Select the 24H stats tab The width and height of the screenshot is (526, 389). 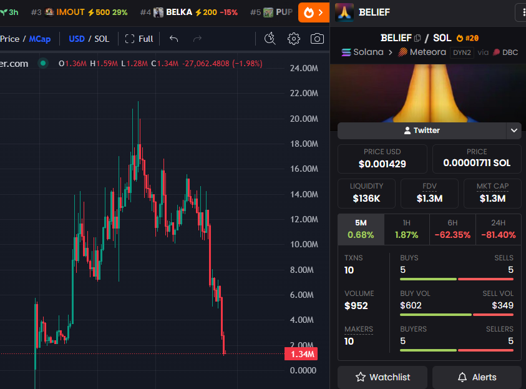(499, 229)
